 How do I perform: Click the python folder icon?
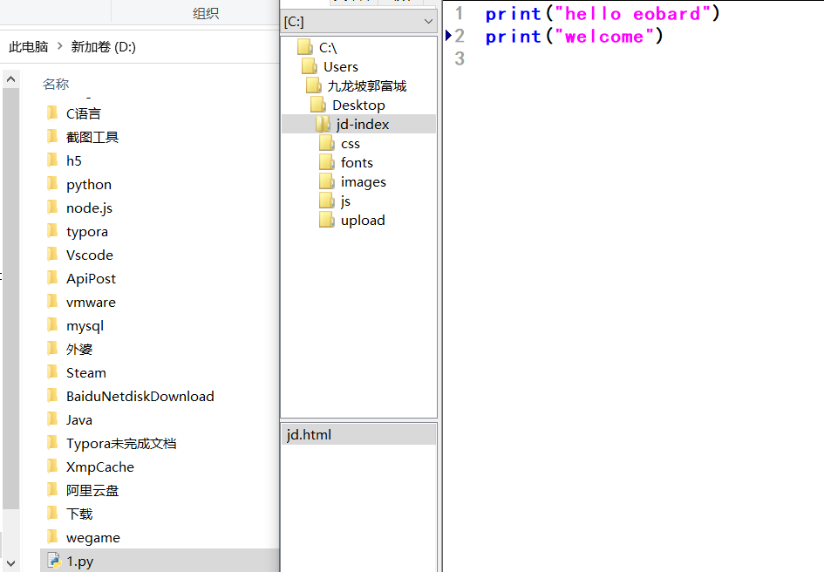point(52,184)
